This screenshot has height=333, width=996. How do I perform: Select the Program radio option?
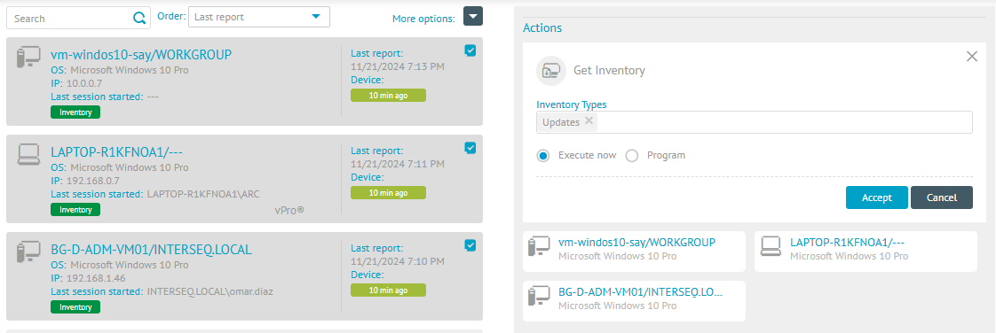[632, 155]
